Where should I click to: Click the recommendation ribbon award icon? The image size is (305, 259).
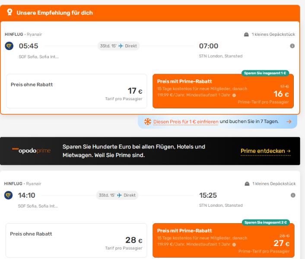10,12
